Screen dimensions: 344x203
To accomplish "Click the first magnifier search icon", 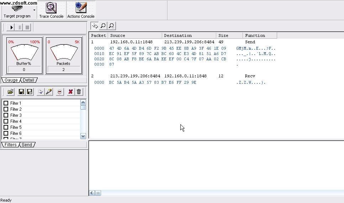I will (x=103, y=26).
